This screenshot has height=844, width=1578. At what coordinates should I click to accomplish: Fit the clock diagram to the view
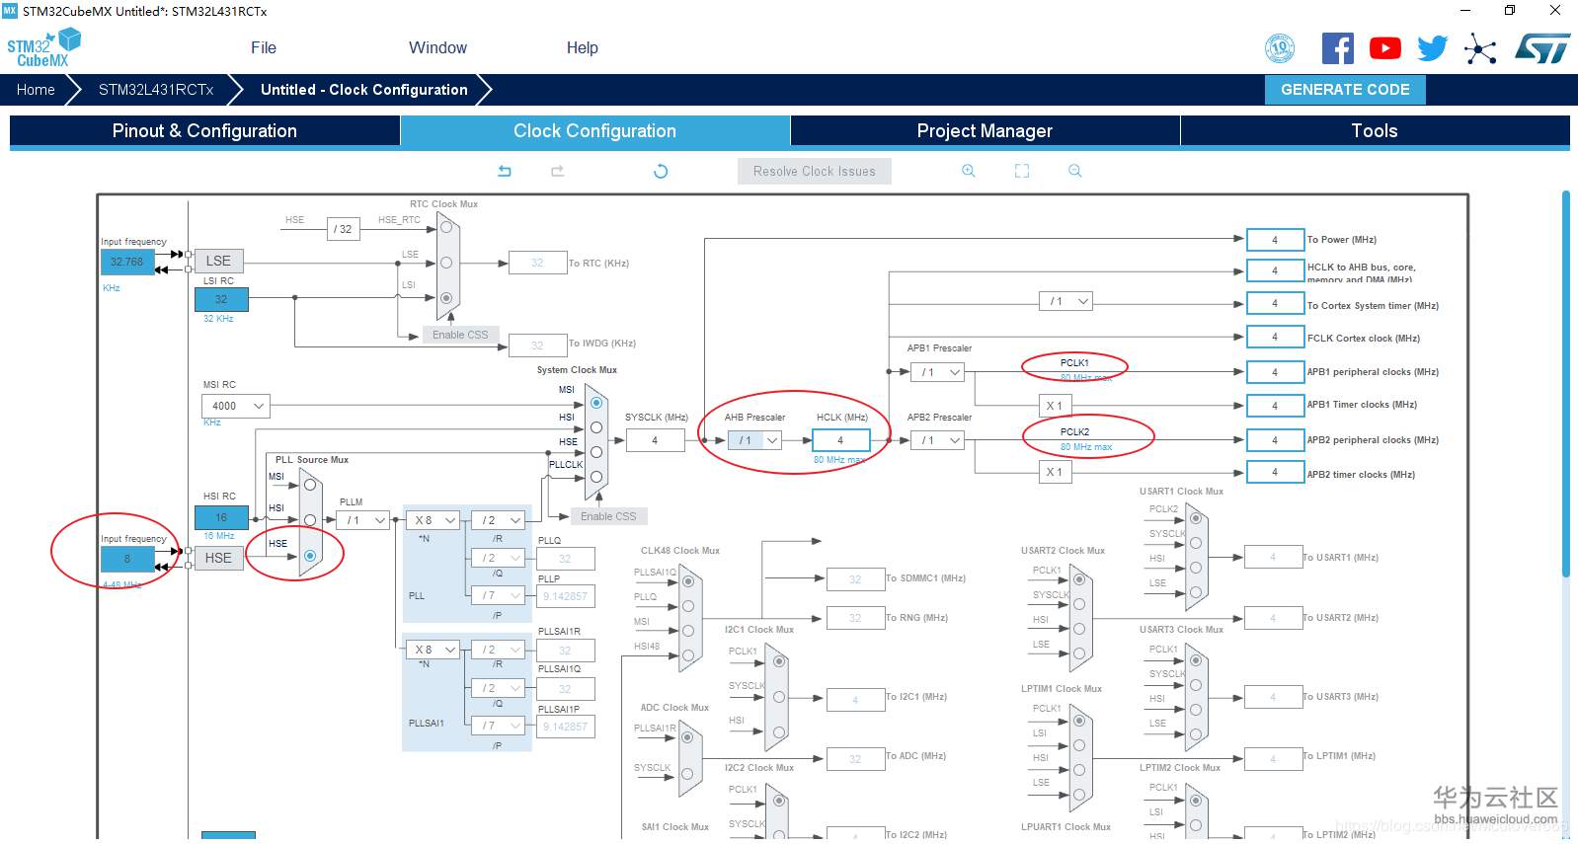pyautogui.click(x=1022, y=171)
